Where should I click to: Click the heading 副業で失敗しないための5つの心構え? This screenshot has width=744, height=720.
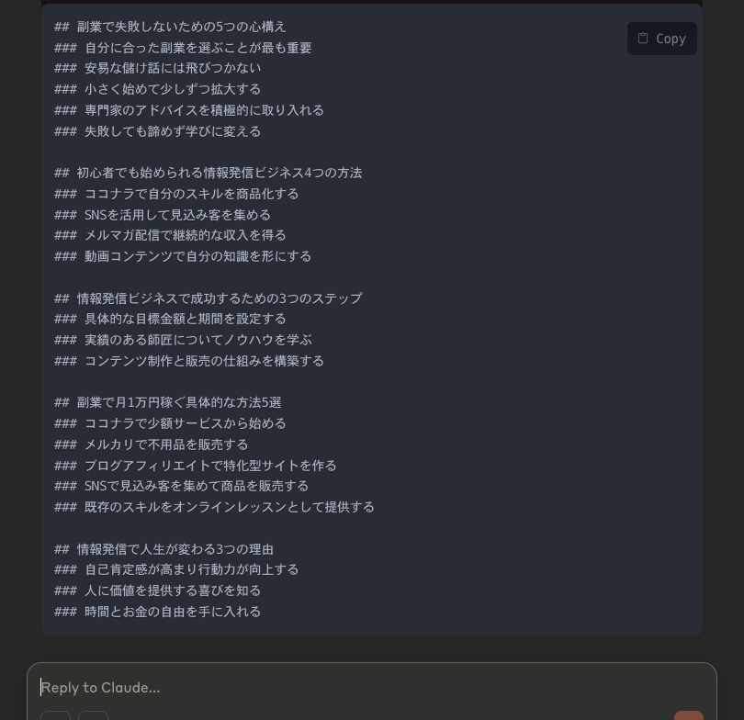coord(181,27)
